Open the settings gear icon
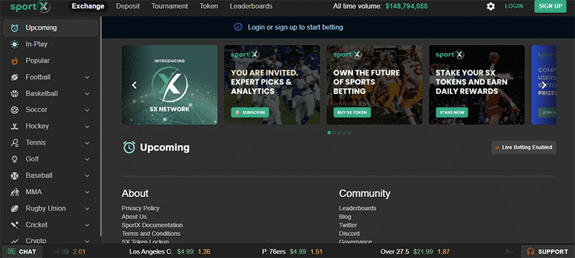Screen dimensions: 575x258 pos(490,6)
